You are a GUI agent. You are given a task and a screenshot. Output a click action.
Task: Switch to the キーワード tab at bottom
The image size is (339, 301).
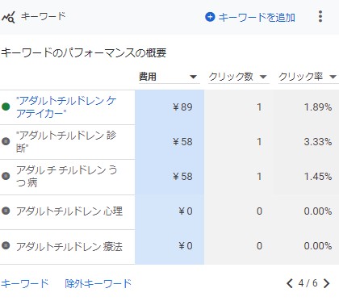(x=24, y=283)
